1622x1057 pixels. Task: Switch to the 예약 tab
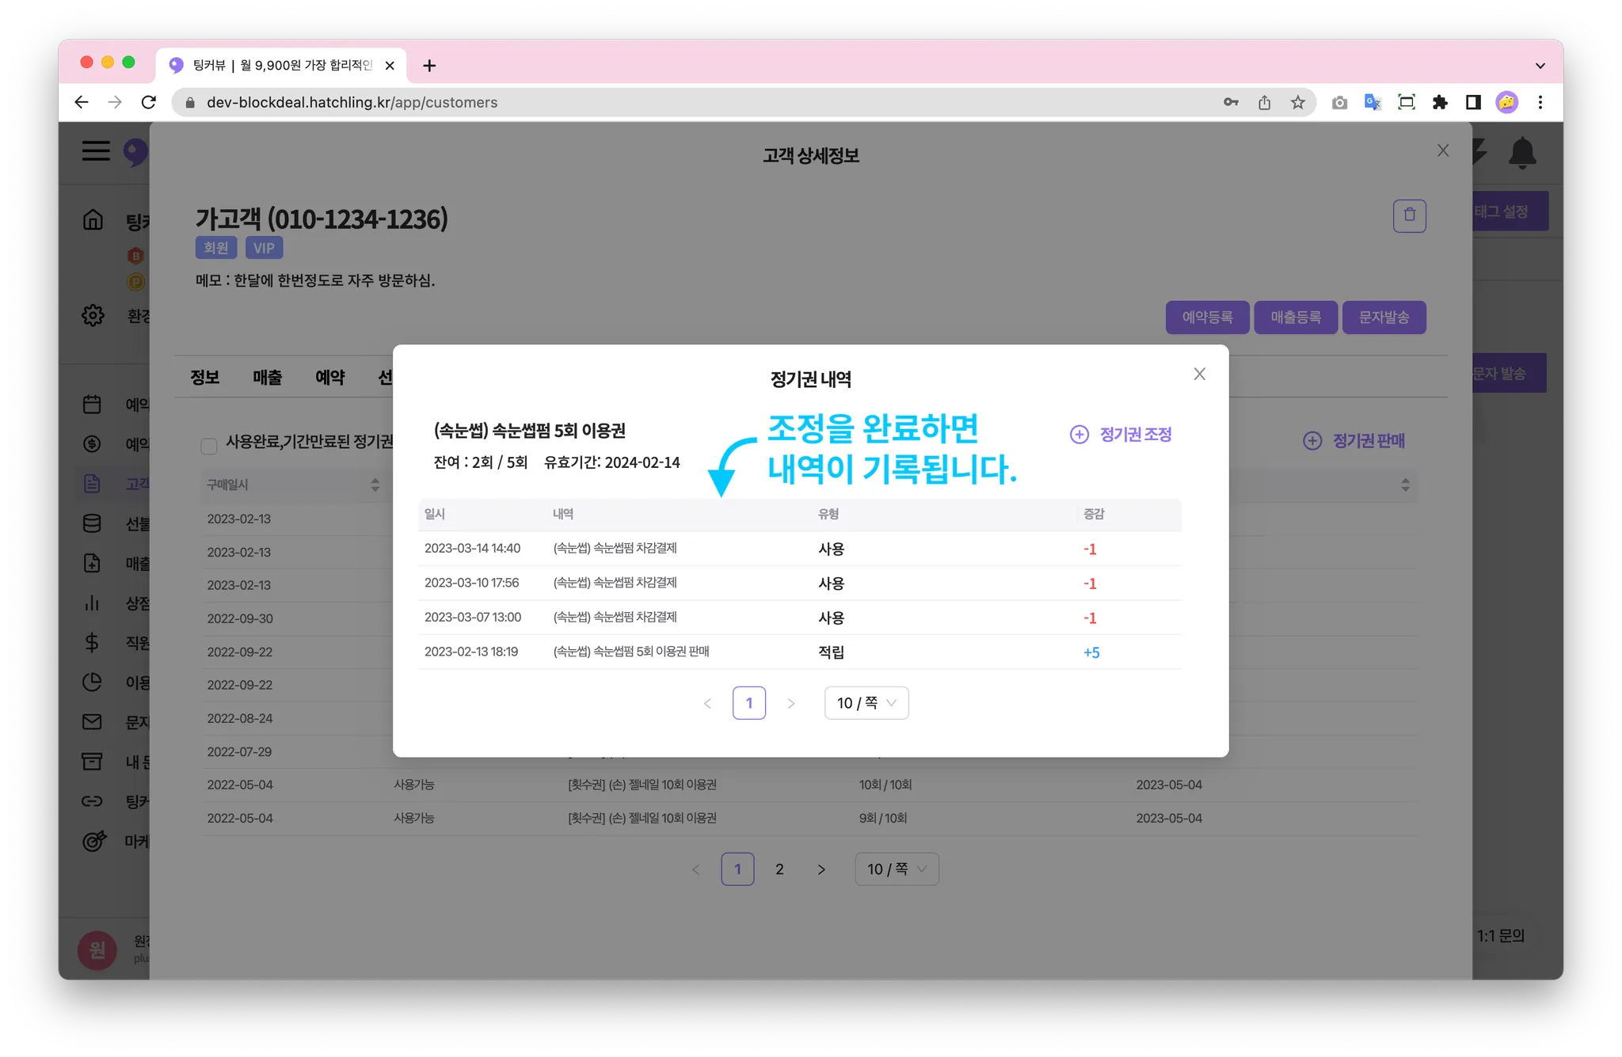pos(329,378)
